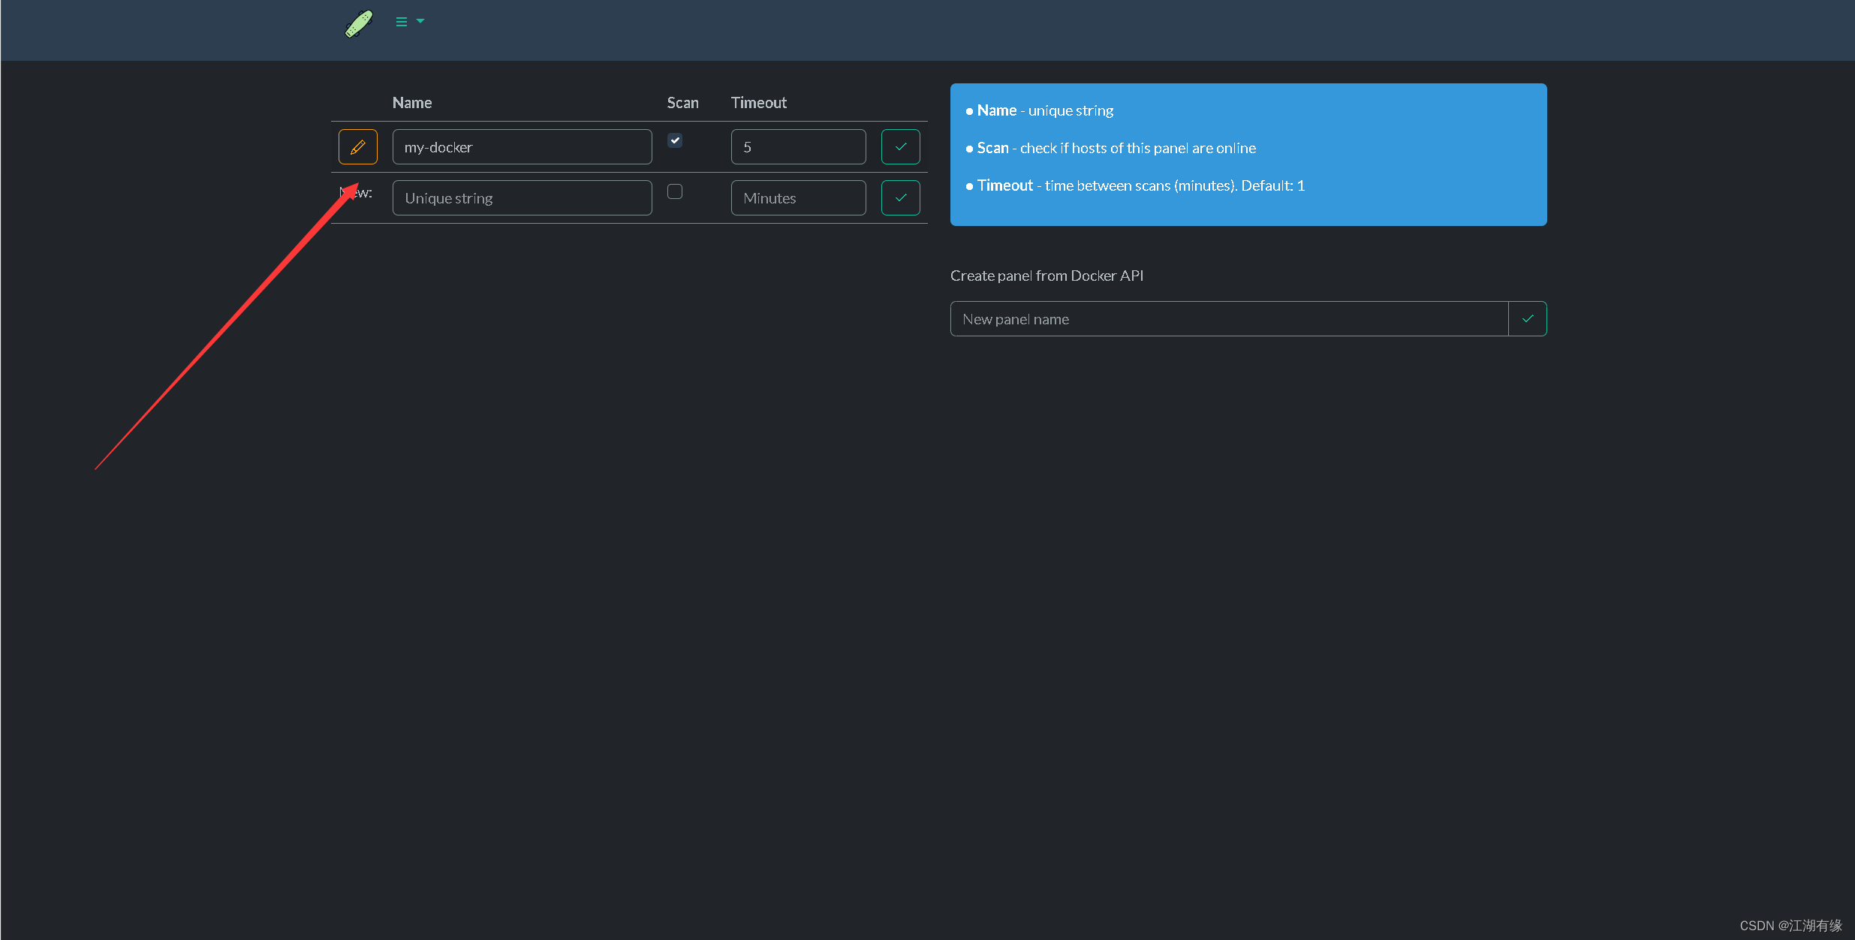Click Create panel from Docker API label
The width and height of the screenshot is (1855, 940).
[x=1046, y=276]
